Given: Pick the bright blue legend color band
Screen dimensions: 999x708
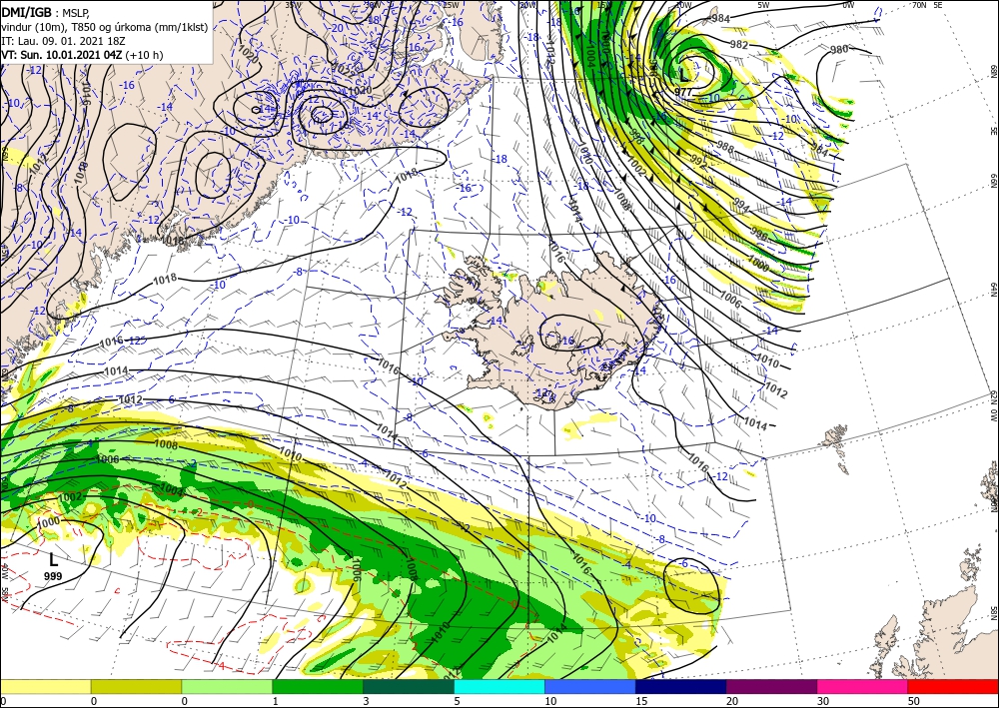Looking at the screenshot, I should click(590, 686).
